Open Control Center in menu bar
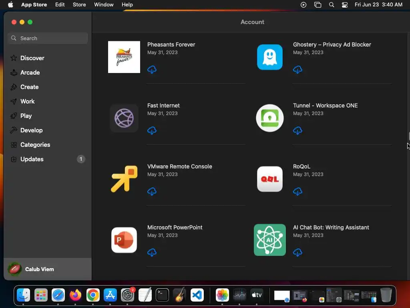The image size is (410, 308). point(345,5)
